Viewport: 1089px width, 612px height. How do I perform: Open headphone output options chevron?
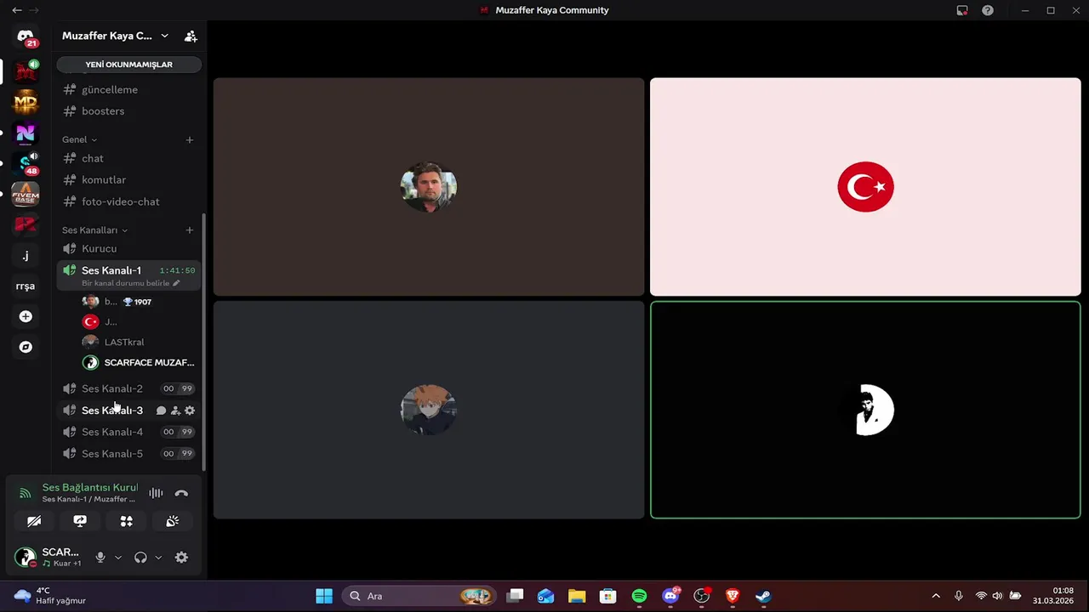point(158,558)
